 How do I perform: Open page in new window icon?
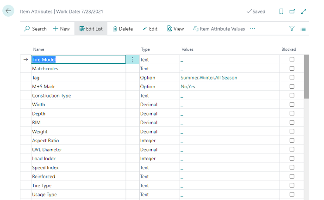click(x=292, y=12)
